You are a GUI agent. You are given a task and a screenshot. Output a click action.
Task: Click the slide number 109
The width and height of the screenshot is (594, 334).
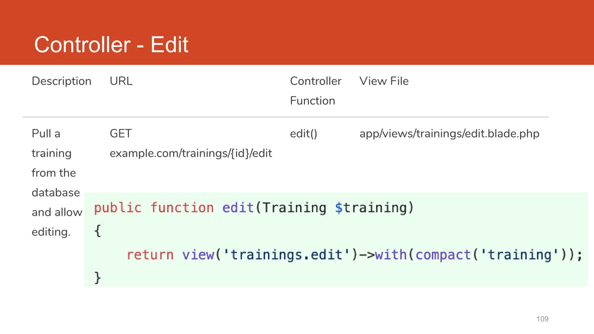coord(542,319)
